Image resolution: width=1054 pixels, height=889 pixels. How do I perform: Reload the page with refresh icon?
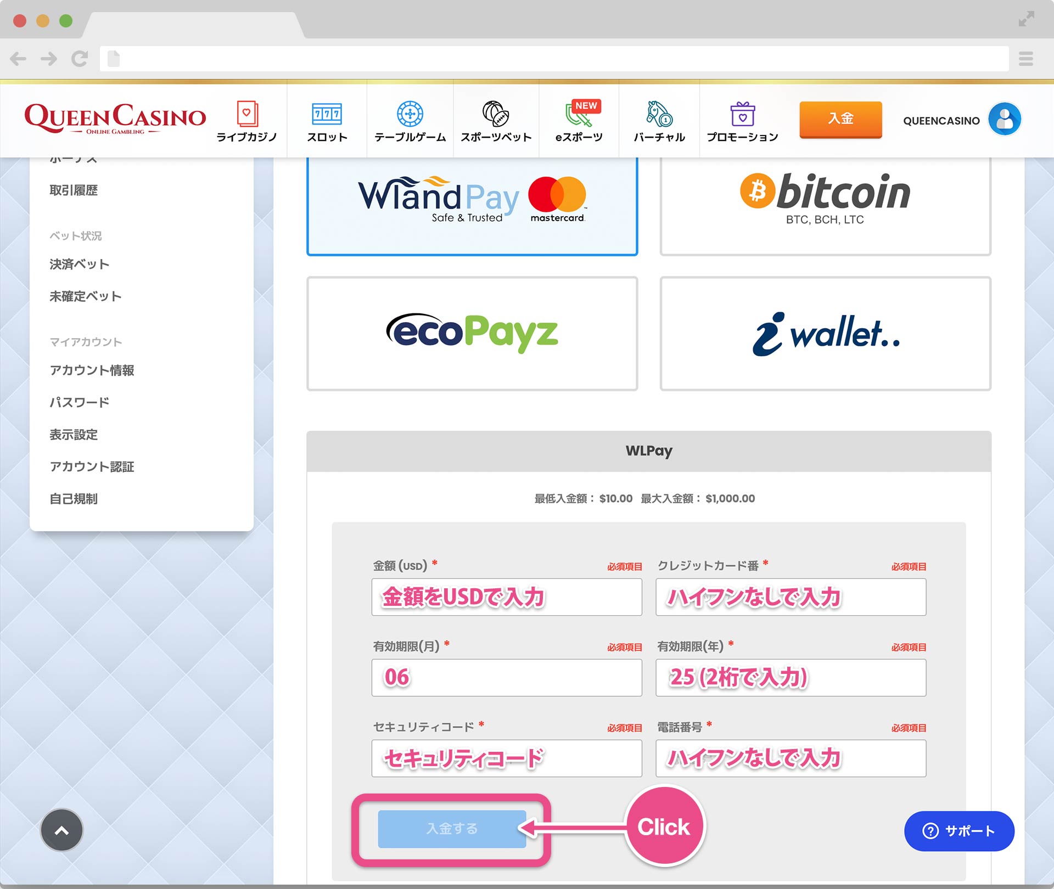[x=80, y=59]
